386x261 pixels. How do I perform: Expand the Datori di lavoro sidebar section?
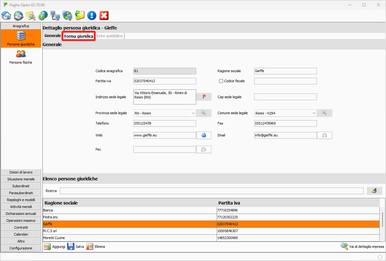pos(21,172)
